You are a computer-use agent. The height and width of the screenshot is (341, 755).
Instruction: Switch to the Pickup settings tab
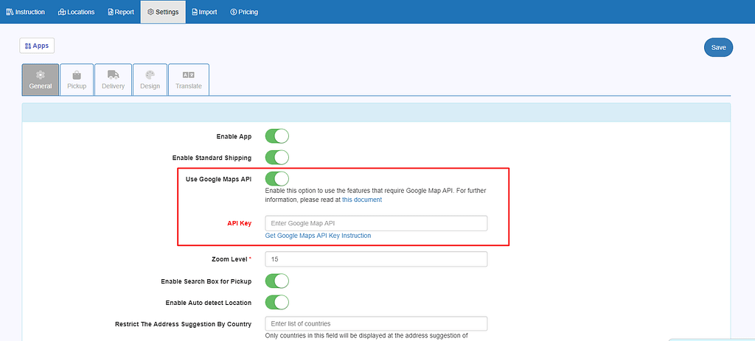(x=77, y=80)
